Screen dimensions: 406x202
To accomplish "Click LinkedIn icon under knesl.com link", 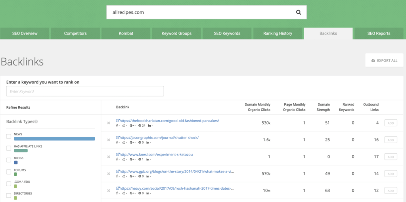I will click(x=147, y=159).
